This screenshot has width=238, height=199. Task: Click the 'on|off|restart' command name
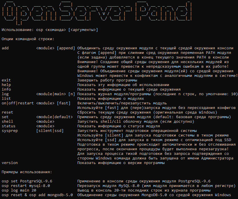coord(18,103)
